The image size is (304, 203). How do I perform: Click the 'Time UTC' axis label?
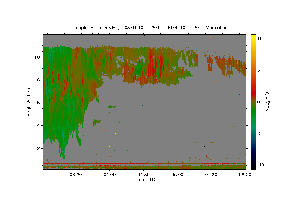point(144,180)
